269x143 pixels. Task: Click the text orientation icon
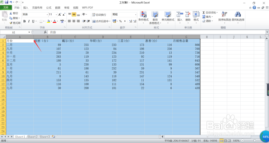point(84,15)
